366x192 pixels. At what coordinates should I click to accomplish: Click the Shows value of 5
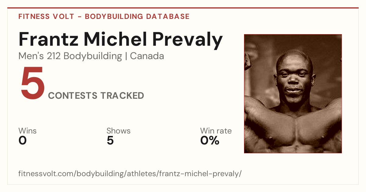click(x=110, y=140)
